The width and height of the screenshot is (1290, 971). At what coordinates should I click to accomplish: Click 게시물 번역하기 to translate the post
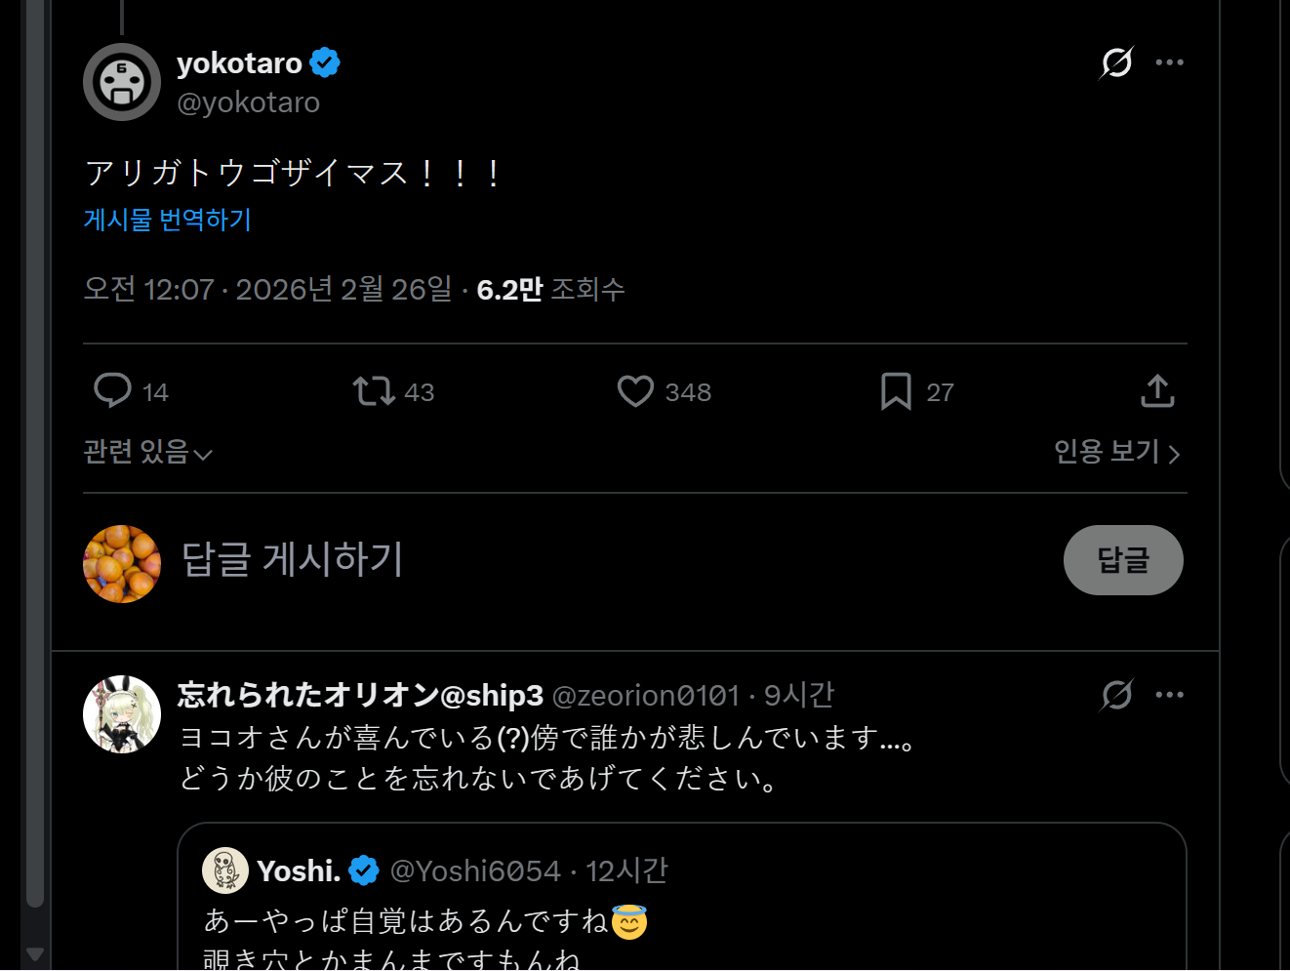point(168,220)
